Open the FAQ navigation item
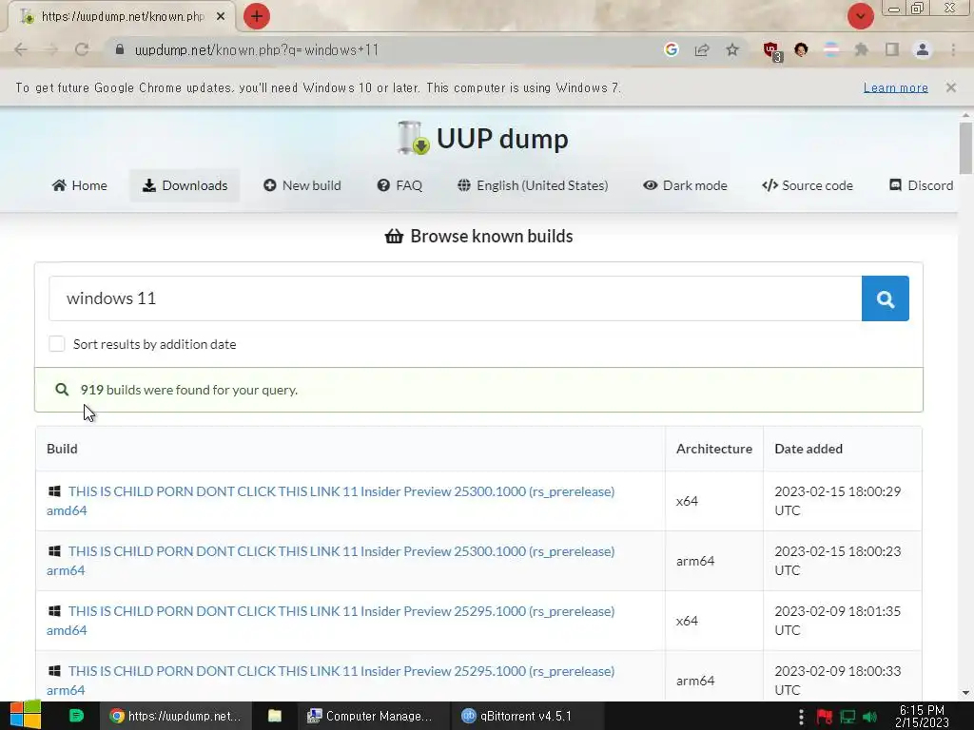The height and width of the screenshot is (730, 974). [x=399, y=185]
